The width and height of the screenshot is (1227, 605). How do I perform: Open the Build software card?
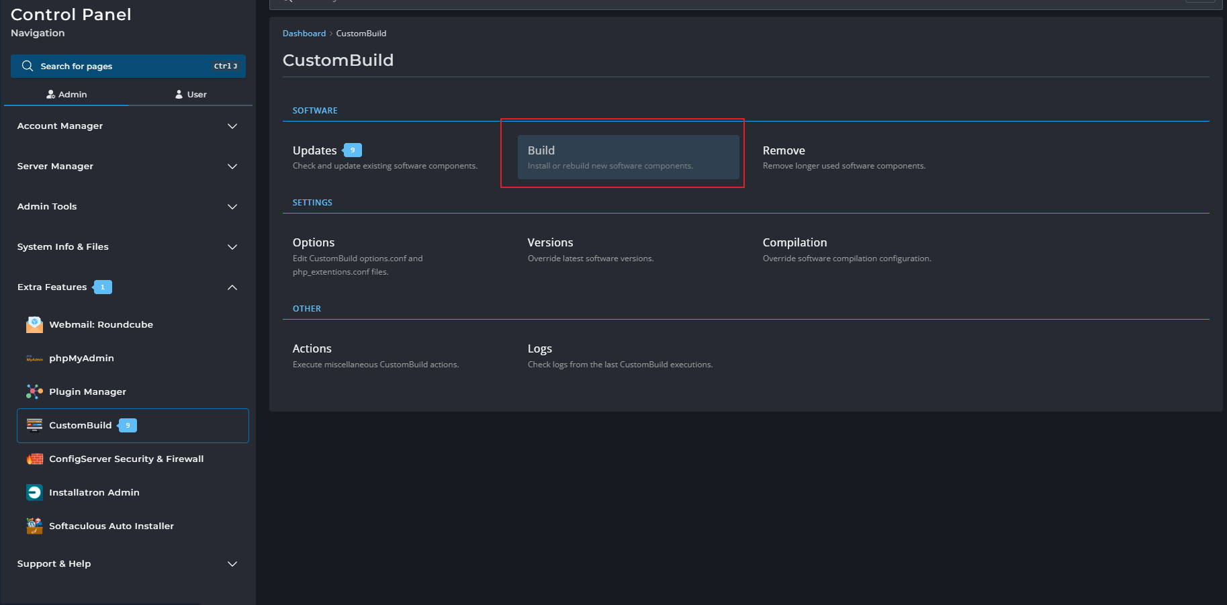pos(629,157)
